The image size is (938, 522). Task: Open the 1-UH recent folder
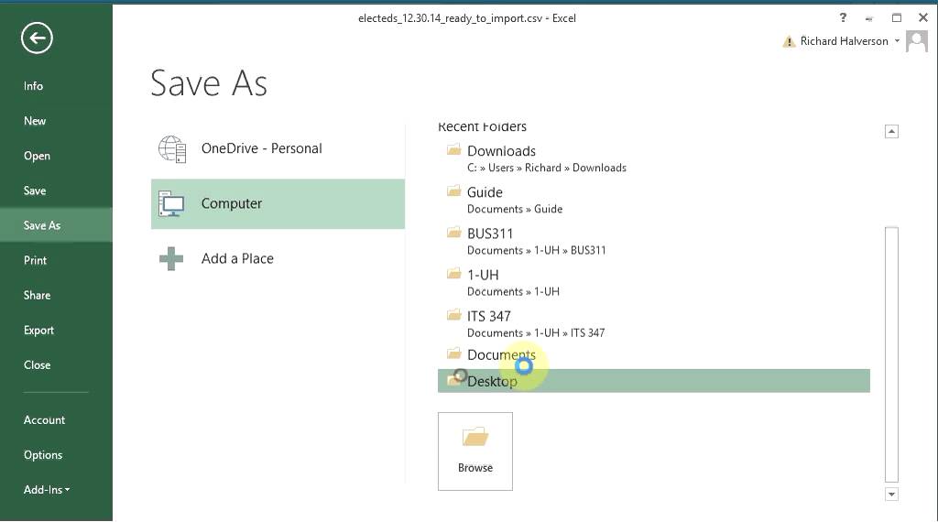click(654, 282)
